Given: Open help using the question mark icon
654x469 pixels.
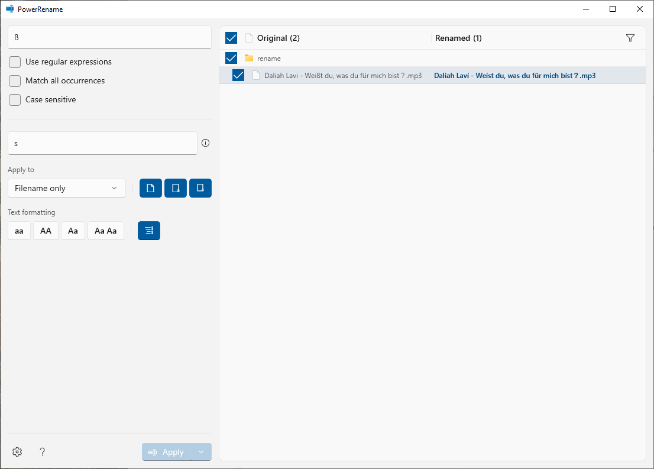Looking at the screenshot, I should [x=42, y=451].
